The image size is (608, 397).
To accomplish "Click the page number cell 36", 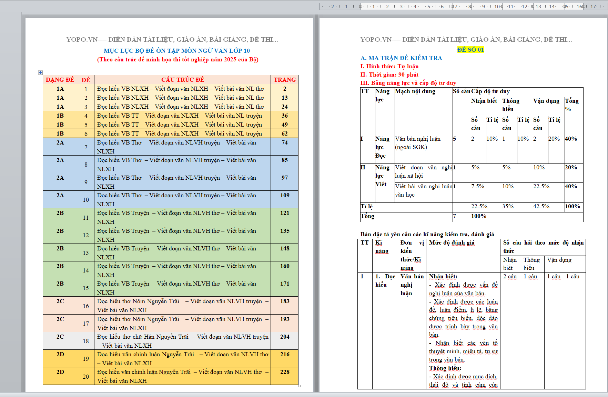I will coord(285,116).
